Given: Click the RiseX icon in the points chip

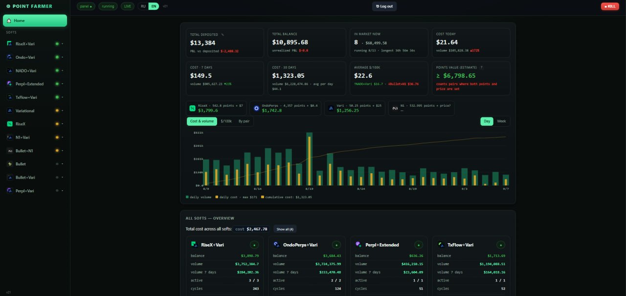Looking at the screenshot, I should click(193, 108).
